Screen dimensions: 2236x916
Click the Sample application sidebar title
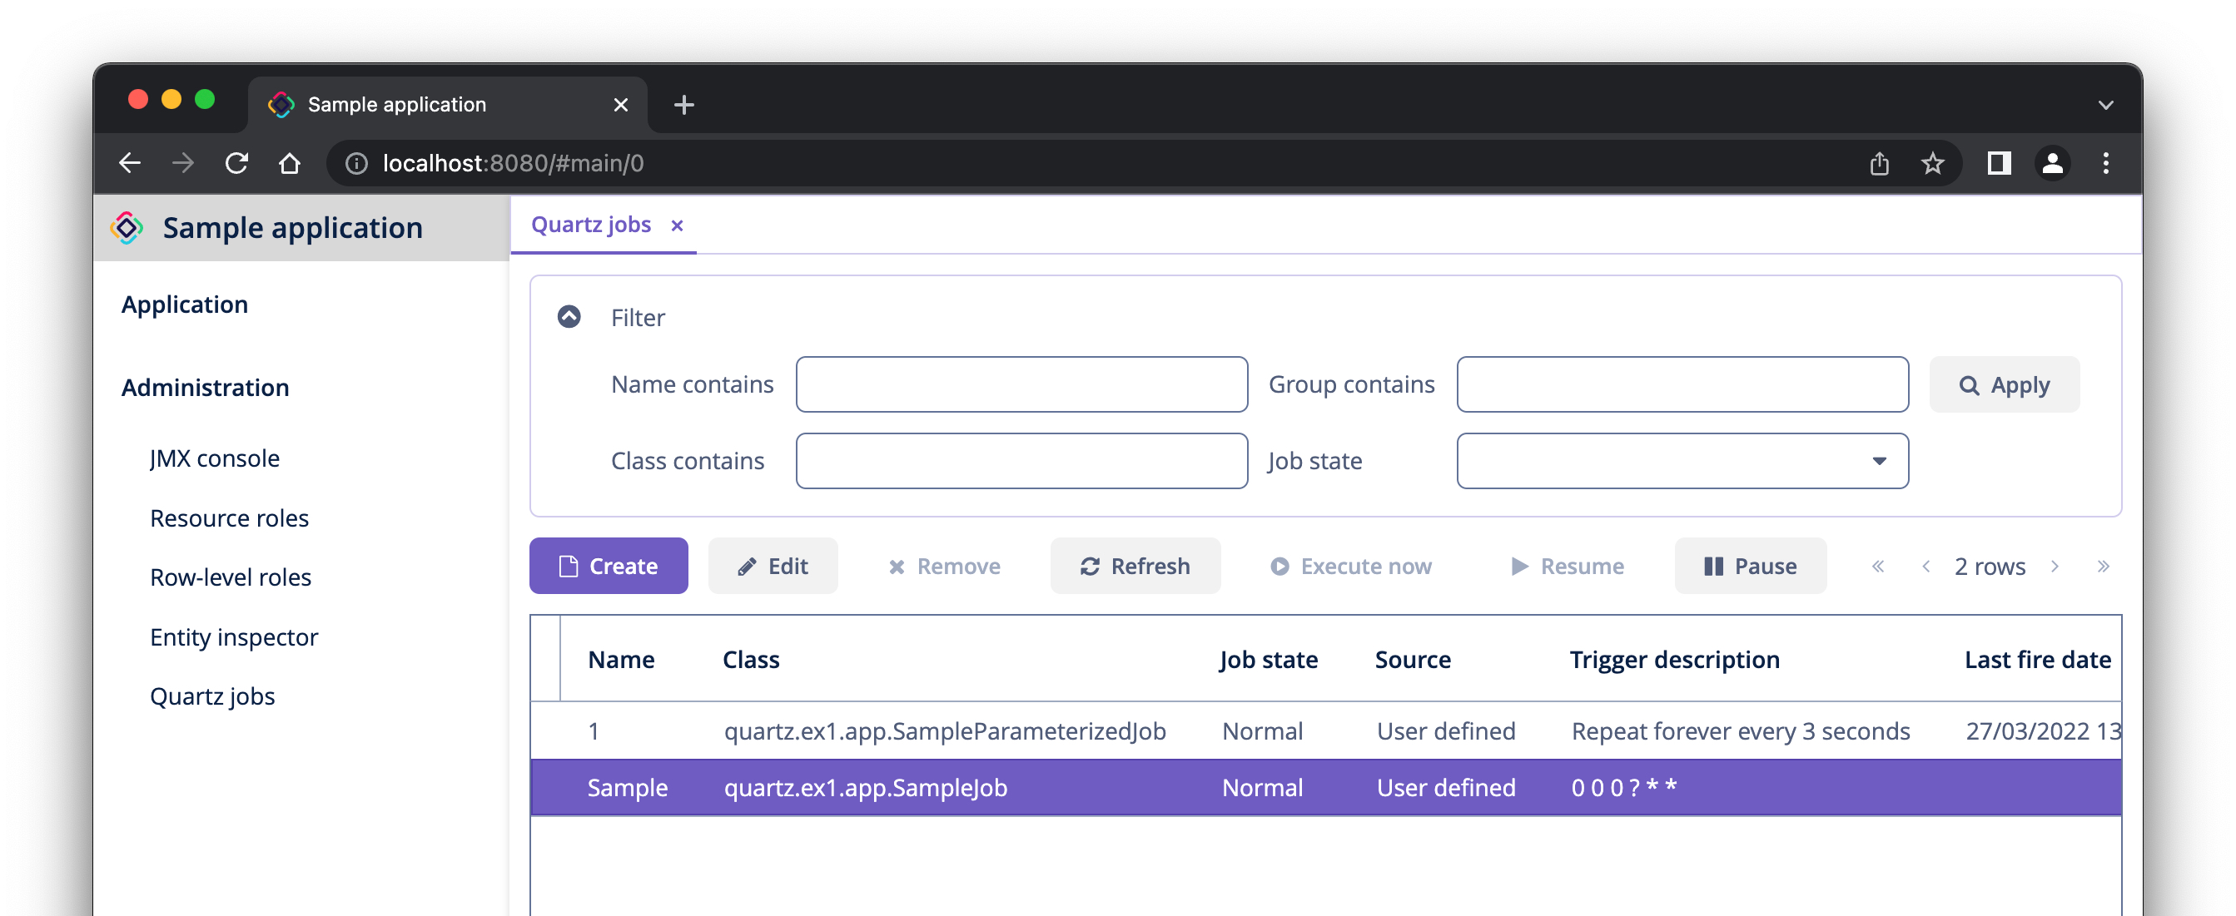tap(292, 227)
